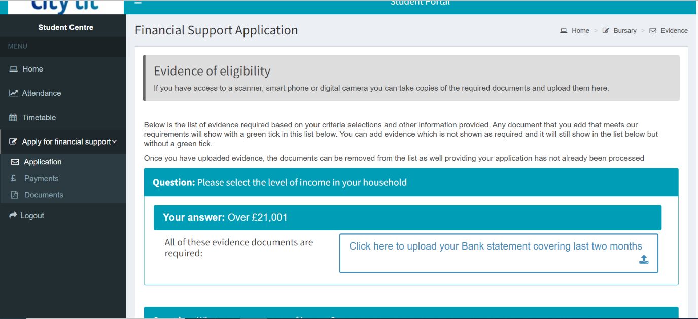Click the Evidence breadcrumb item
Screen dimensions: 698x319
click(x=674, y=31)
